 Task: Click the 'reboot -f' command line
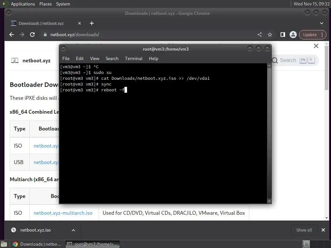(x=93, y=90)
